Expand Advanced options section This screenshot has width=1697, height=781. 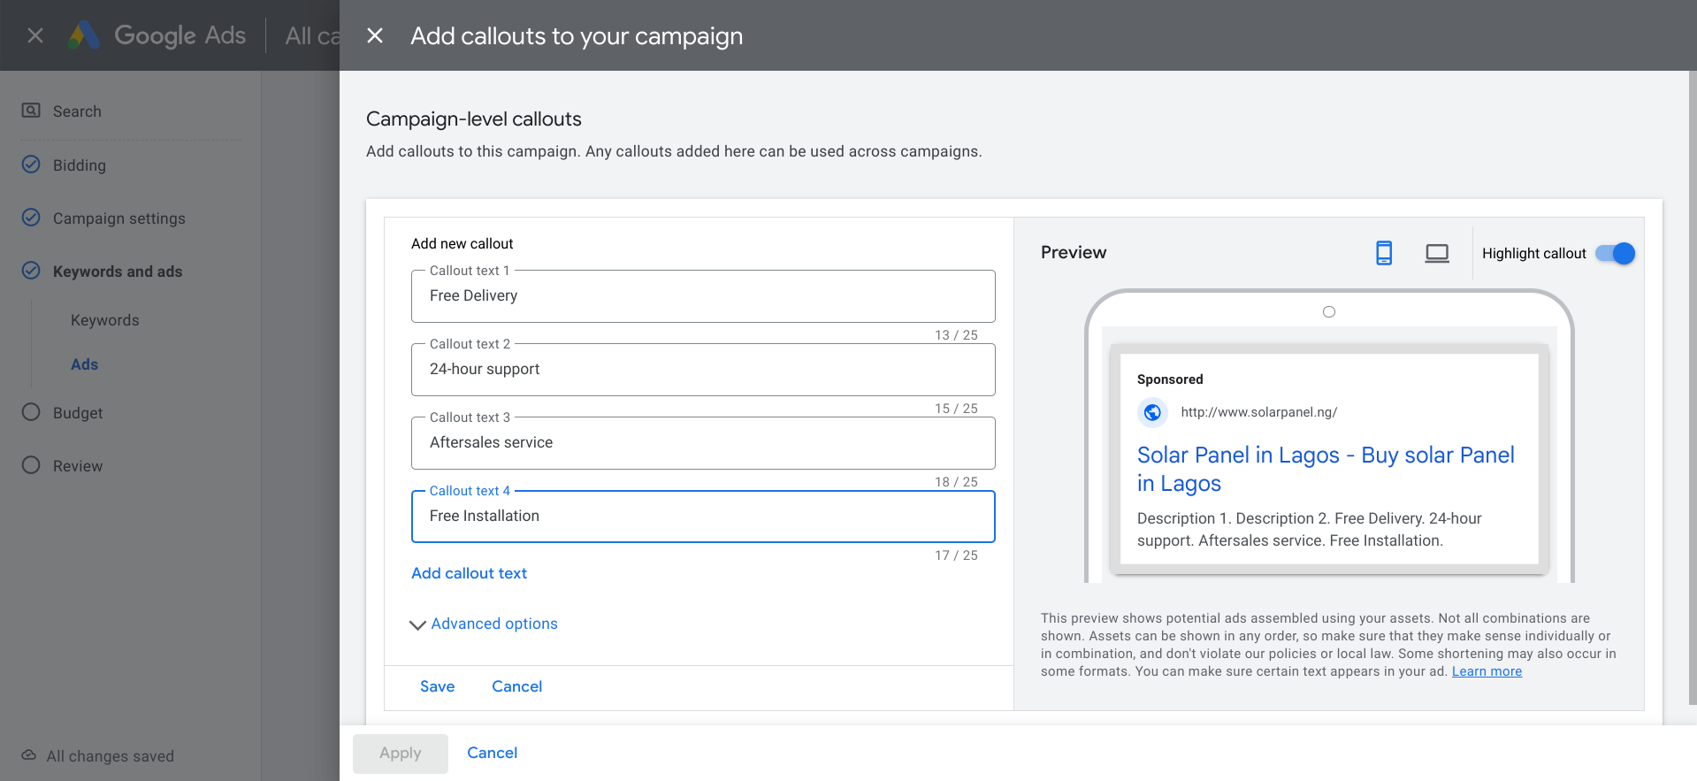tap(485, 624)
